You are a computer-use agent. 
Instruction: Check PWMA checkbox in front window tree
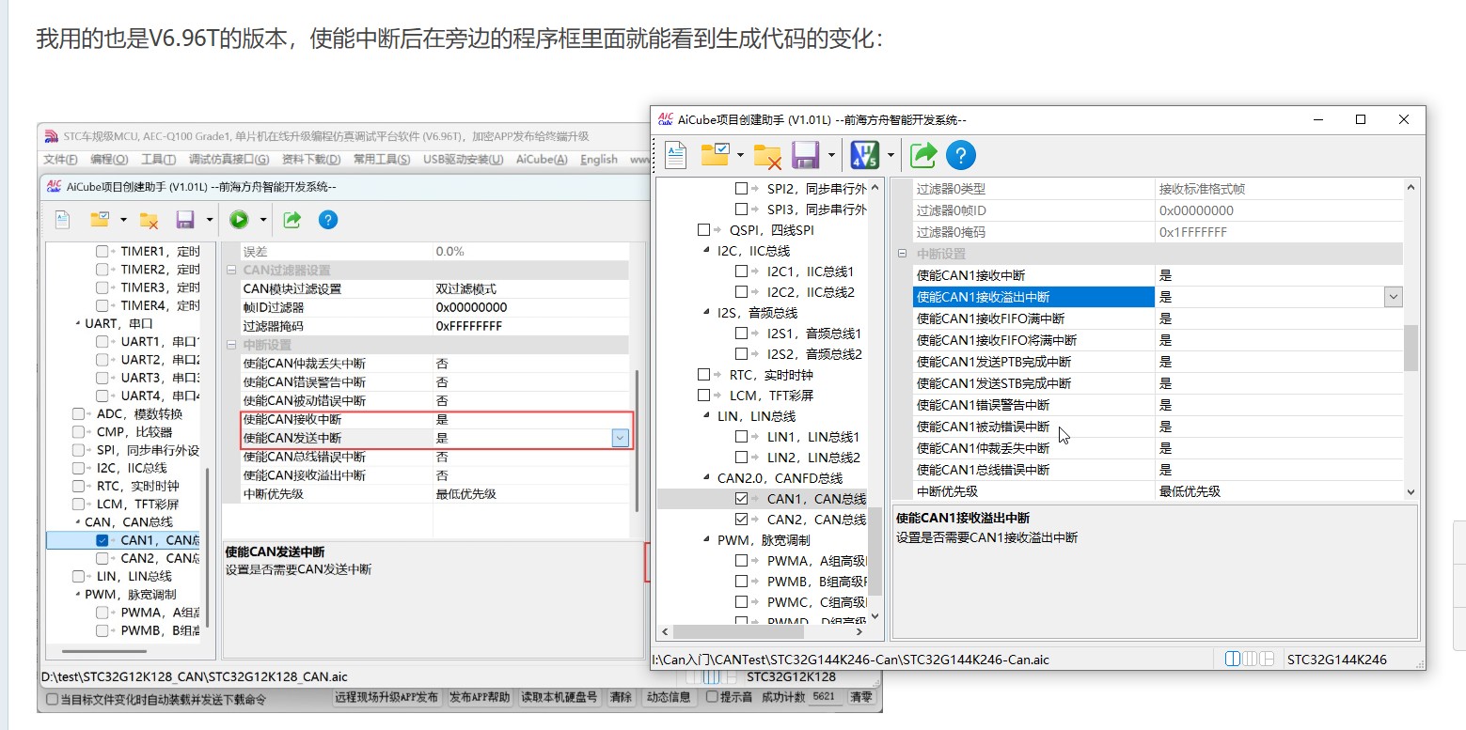741,561
